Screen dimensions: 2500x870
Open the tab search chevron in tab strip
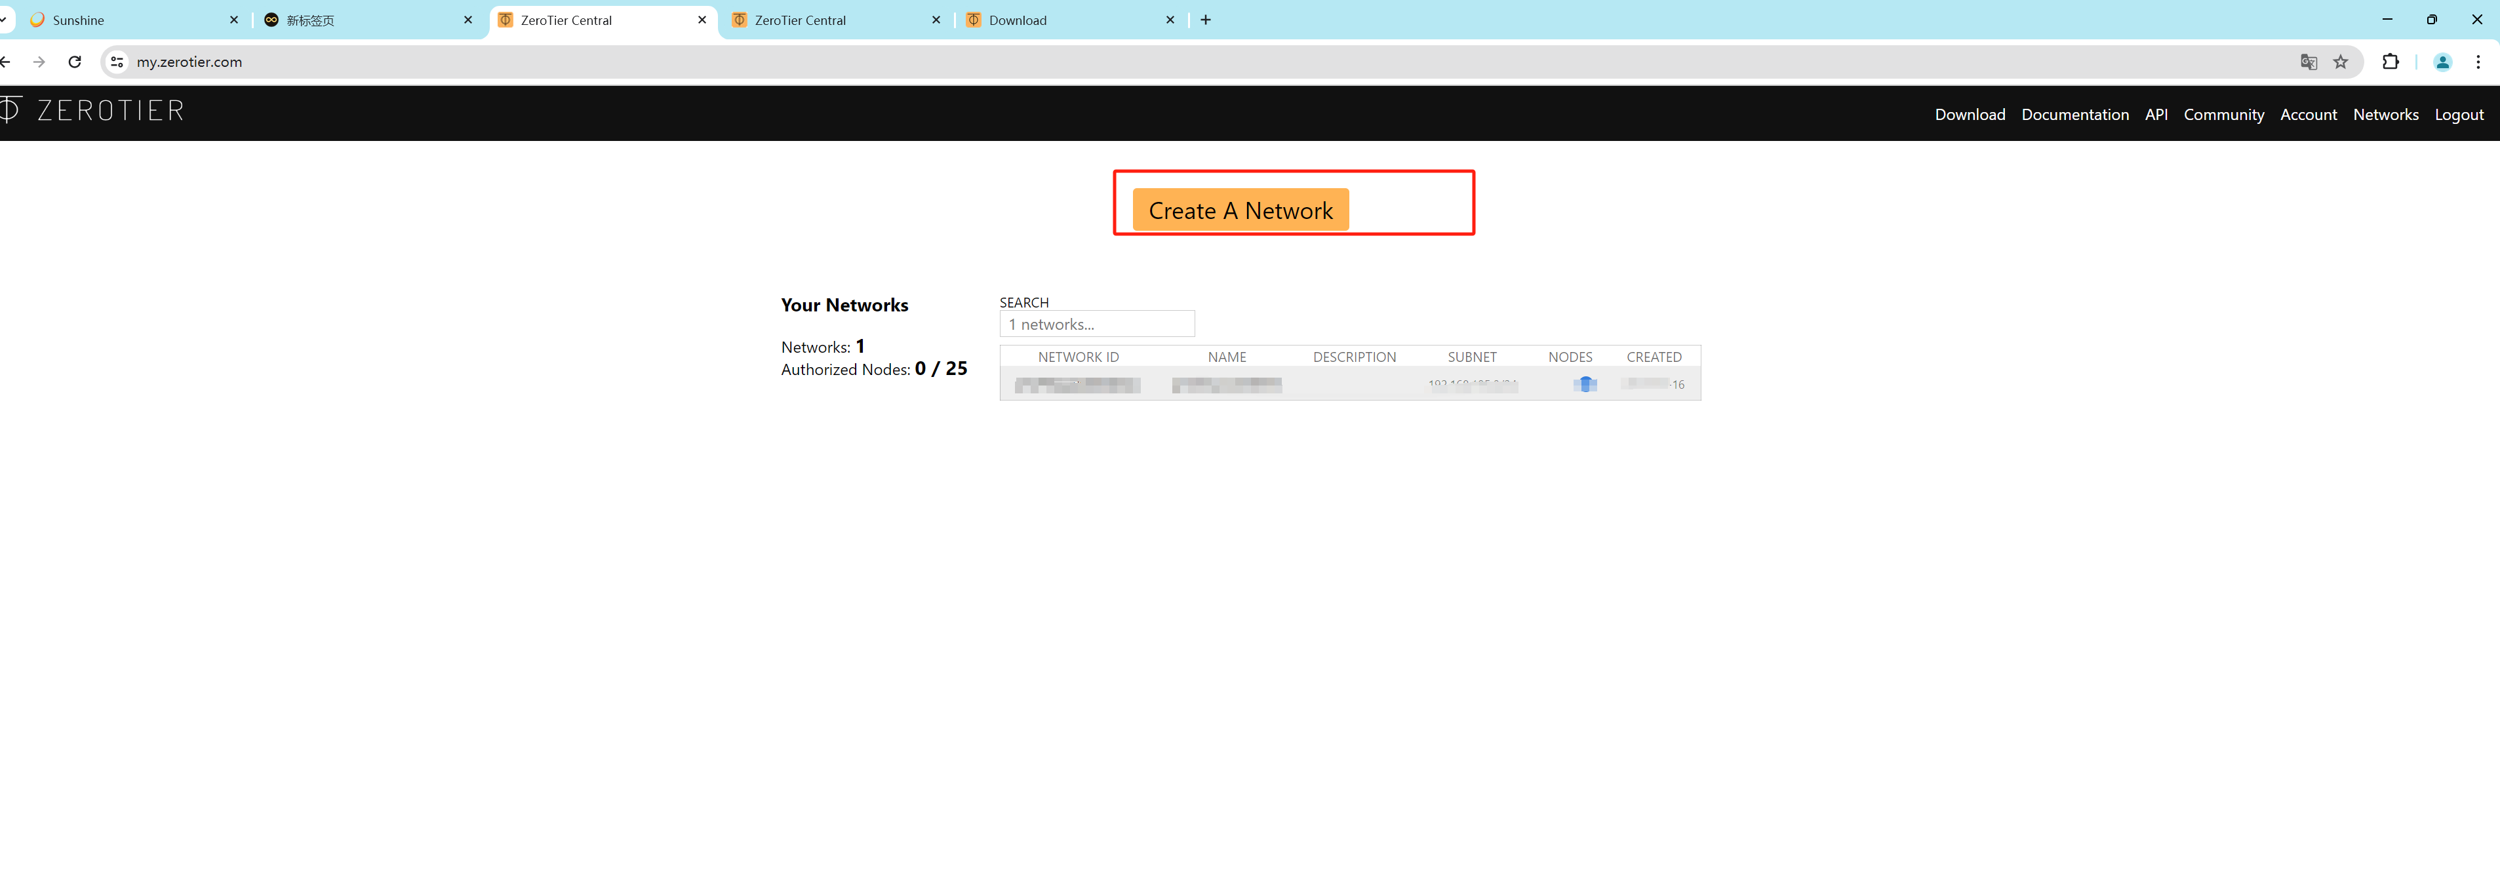[x=4, y=20]
